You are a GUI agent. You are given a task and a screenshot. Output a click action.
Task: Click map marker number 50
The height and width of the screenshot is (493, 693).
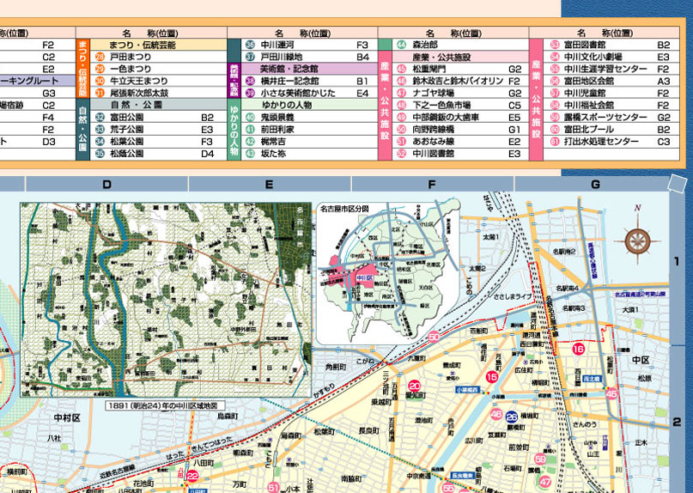pos(434,338)
